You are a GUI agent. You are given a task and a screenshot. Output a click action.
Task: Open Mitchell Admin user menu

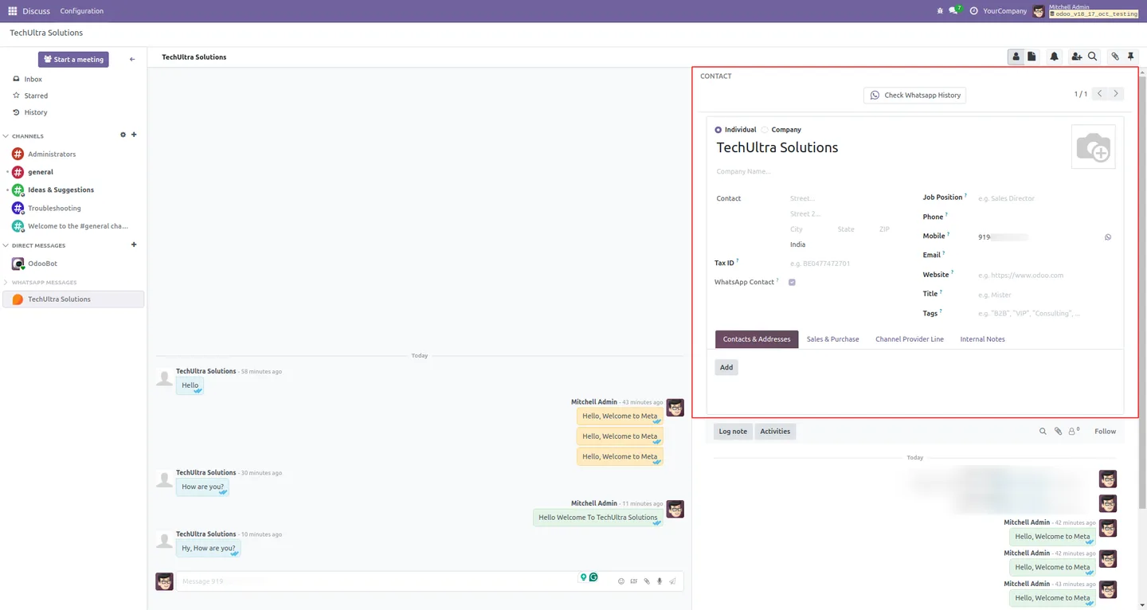(1086, 11)
